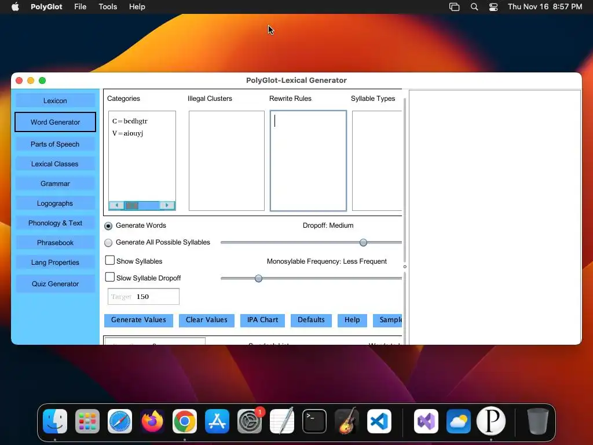Image resolution: width=593 pixels, height=445 pixels.
Task: Open the File menu
Action: (x=80, y=7)
